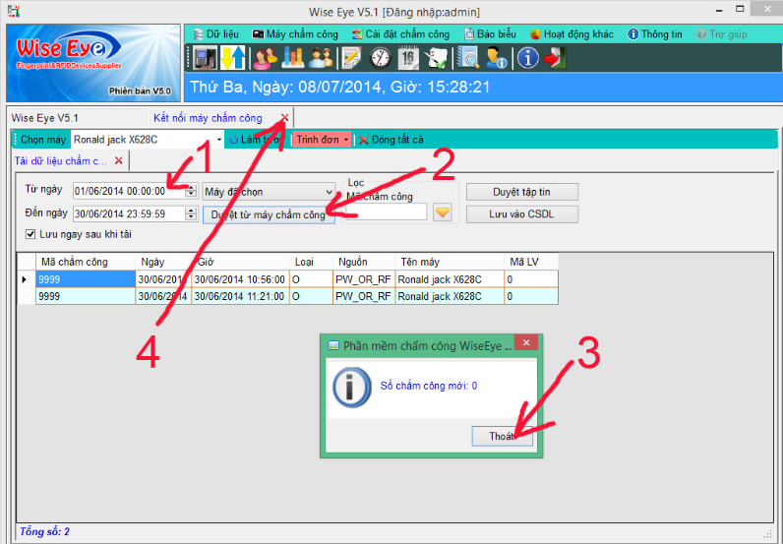Click the 'Duyệt từ máy chấm công' button
This screenshot has height=544, width=783.
tap(269, 214)
